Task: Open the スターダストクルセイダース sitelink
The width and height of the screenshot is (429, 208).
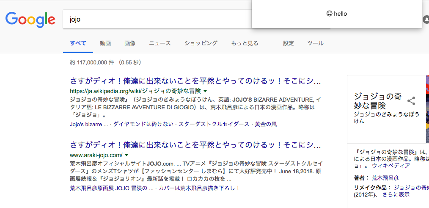Action: pos(214,125)
